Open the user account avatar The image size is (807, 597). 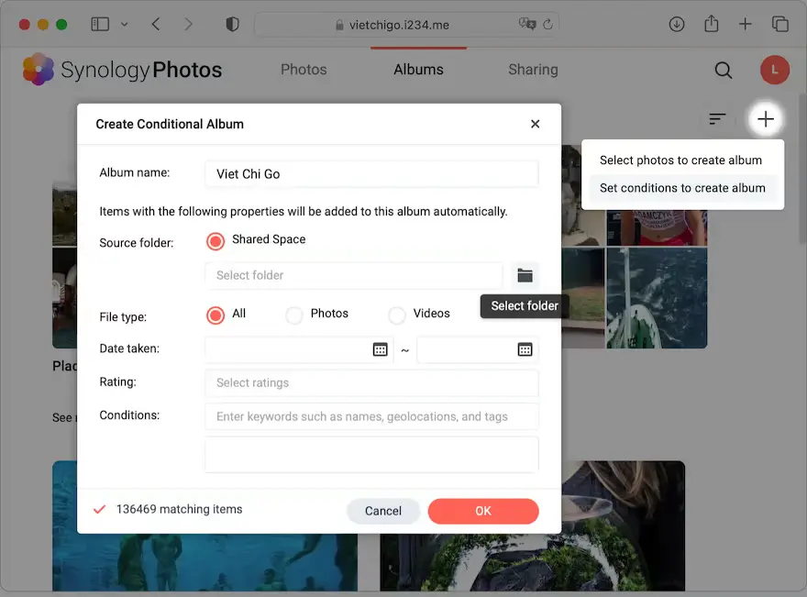774,70
